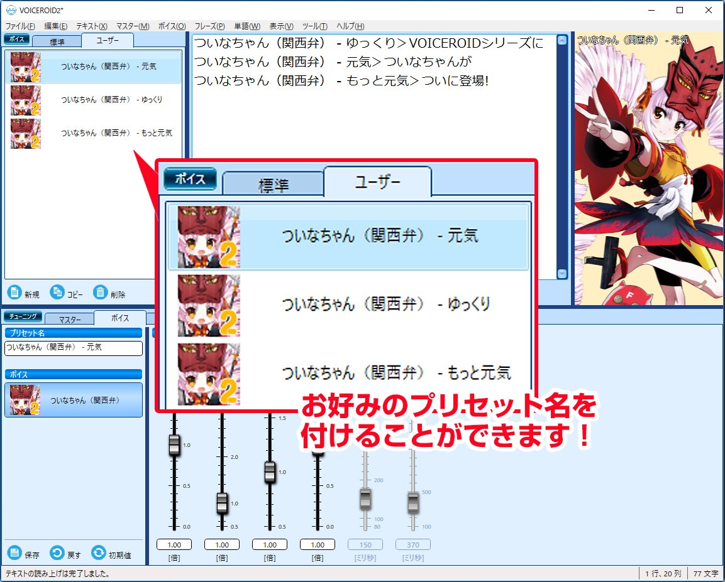Open the 編集(E) menu
The width and height of the screenshot is (725, 582).
(56, 26)
